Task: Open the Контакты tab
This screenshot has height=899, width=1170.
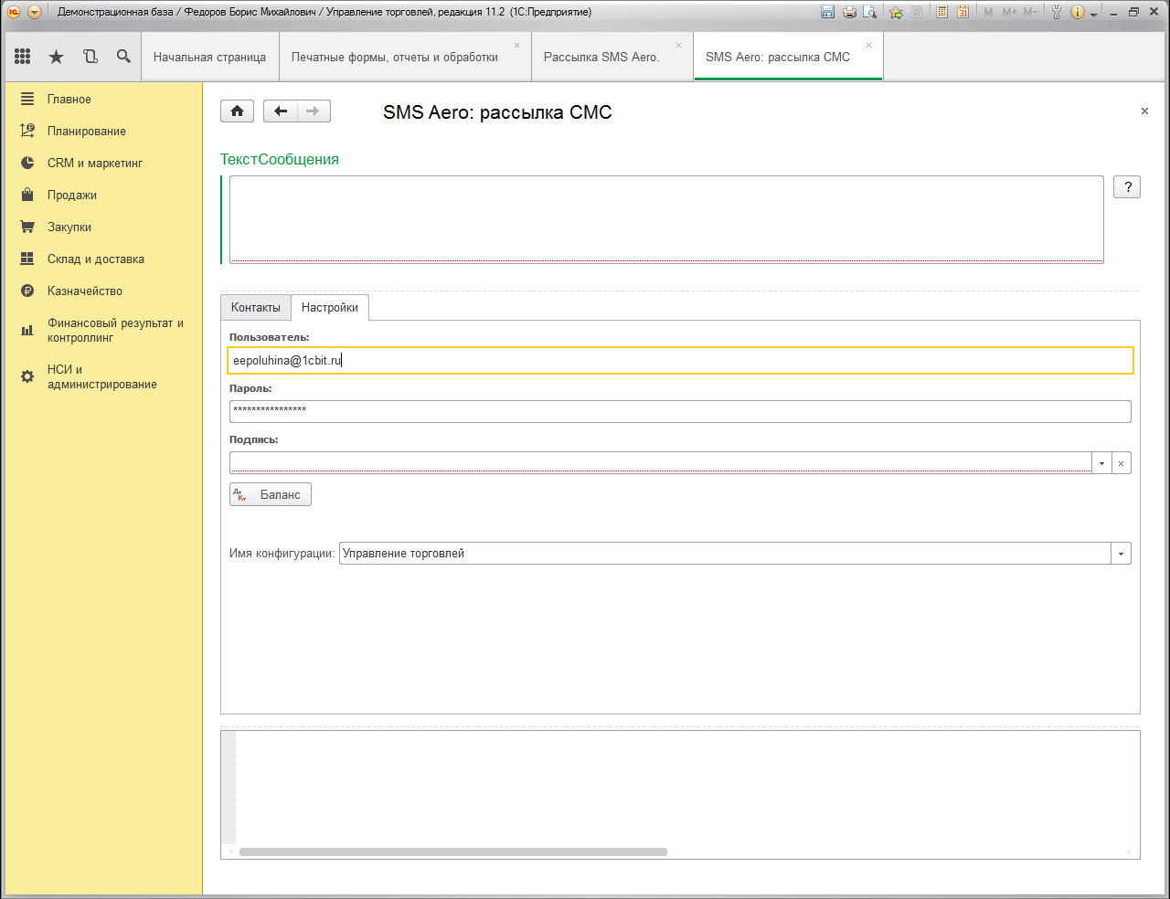Action: click(x=256, y=308)
